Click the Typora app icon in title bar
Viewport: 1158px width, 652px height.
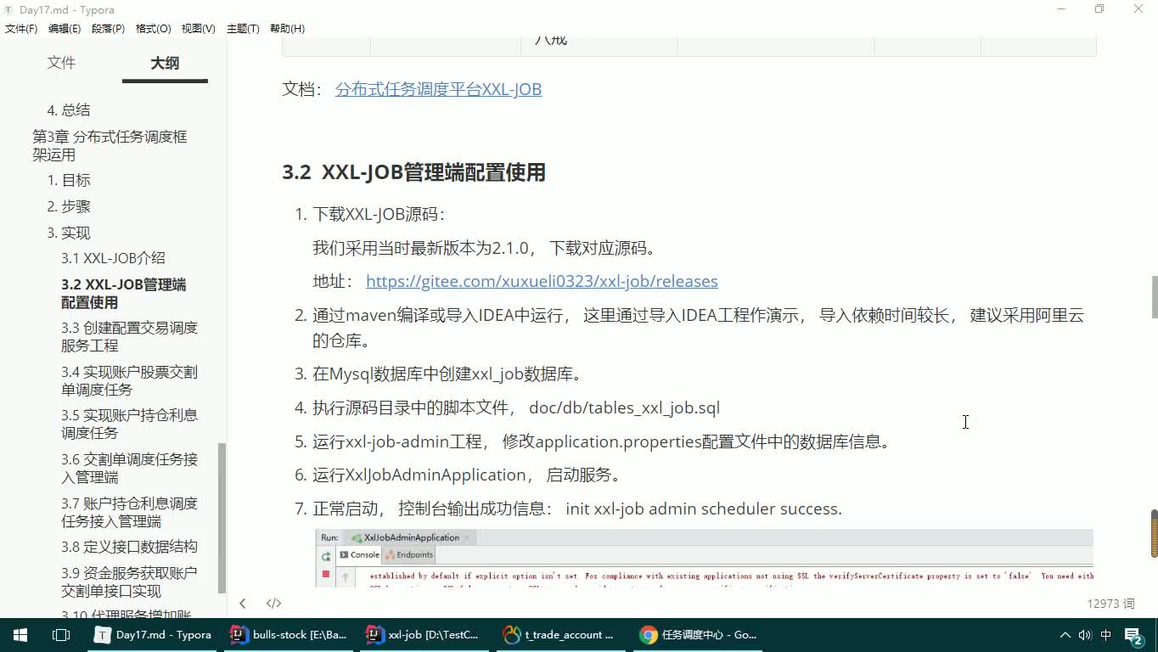9,9
